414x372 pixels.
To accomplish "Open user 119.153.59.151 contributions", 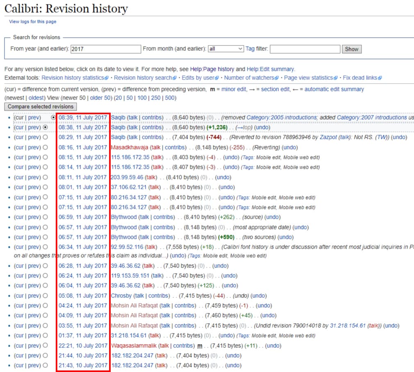I will (x=130, y=276).
